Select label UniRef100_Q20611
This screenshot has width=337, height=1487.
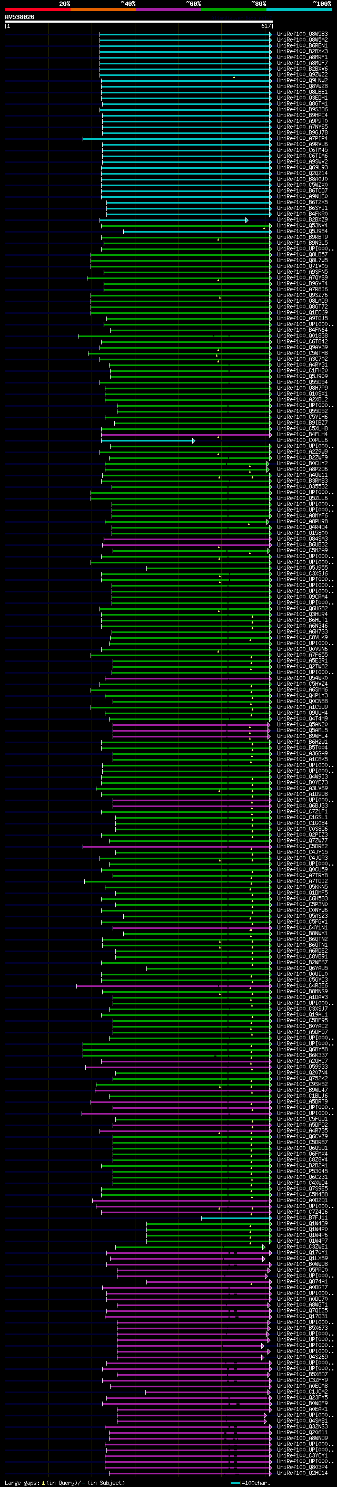302,1432
